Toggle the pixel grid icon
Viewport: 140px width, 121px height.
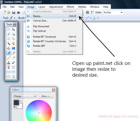[x=87, y=12]
